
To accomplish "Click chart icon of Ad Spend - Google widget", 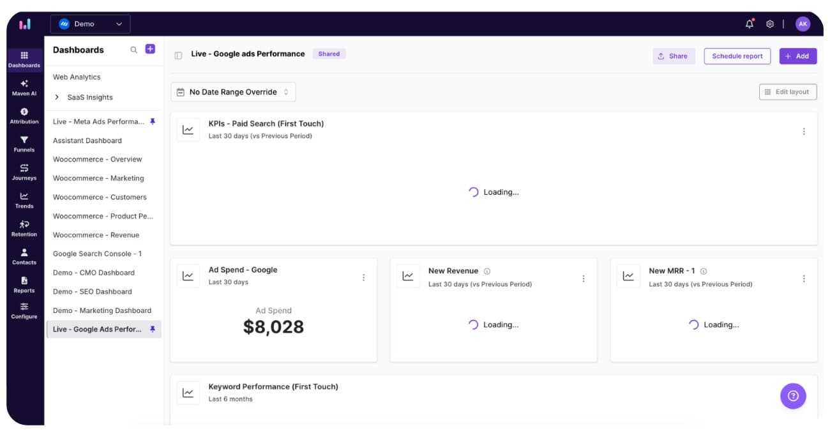I will point(188,276).
